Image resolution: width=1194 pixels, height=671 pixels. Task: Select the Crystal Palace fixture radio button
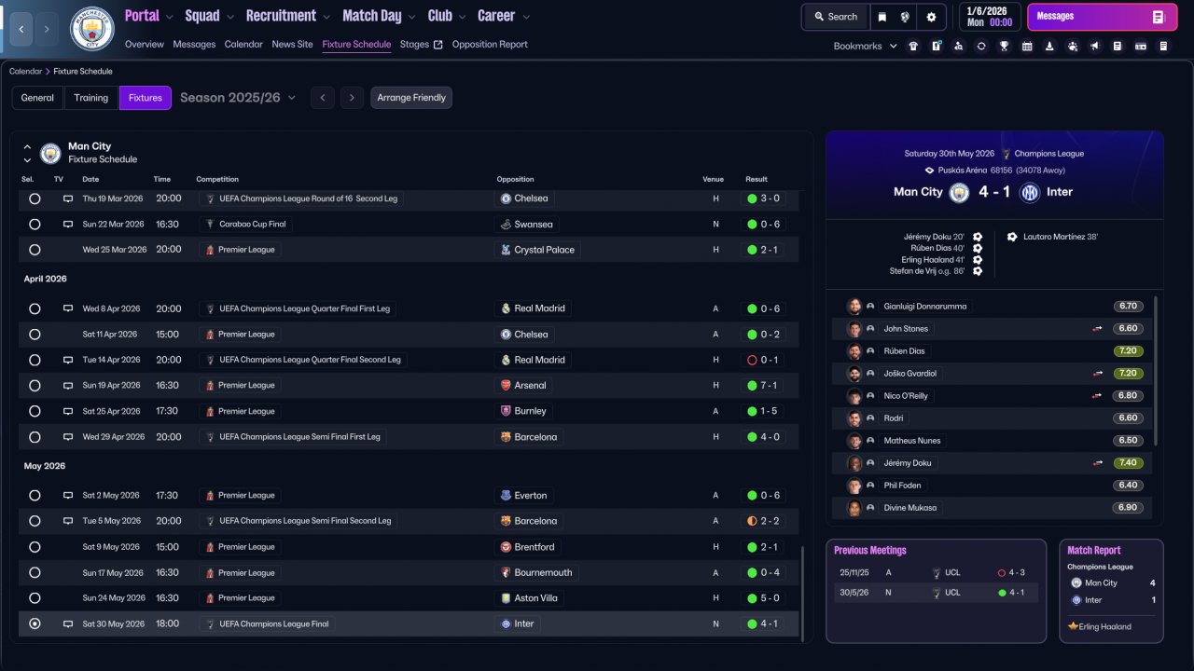pyautogui.click(x=35, y=250)
